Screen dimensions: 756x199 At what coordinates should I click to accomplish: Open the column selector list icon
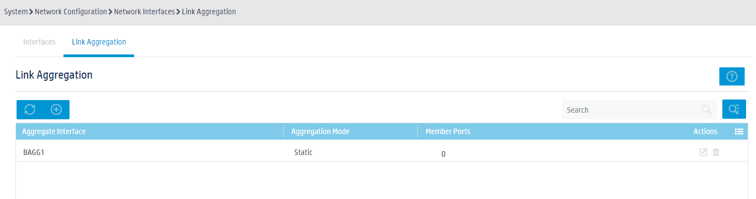coord(739,131)
